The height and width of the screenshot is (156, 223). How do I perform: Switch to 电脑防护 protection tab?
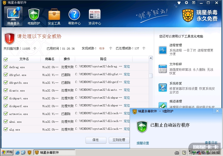pyautogui.click(x=34, y=17)
